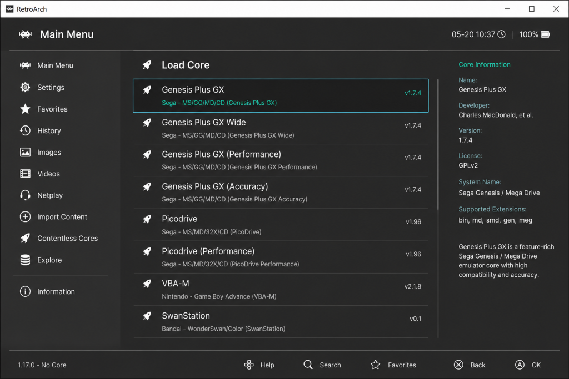Click the Main Menu sidebar invader icon
The height and width of the screenshot is (379, 569).
(25, 65)
